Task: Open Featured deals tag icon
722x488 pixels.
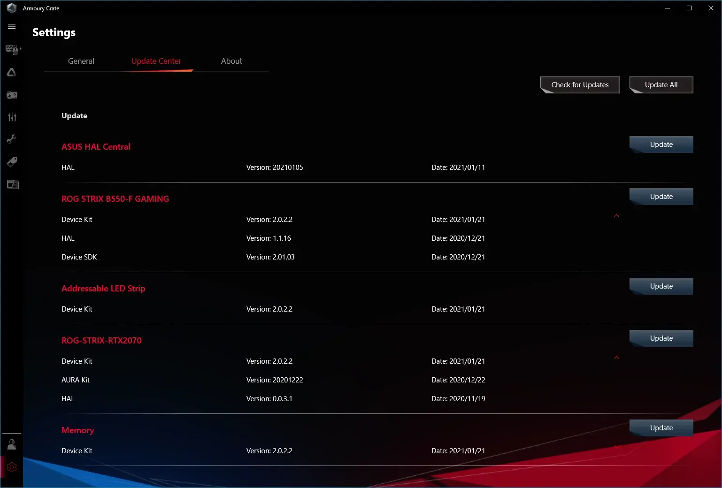Action: click(x=12, y=162)
